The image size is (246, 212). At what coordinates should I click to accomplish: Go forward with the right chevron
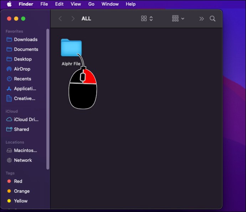[73, 19]
